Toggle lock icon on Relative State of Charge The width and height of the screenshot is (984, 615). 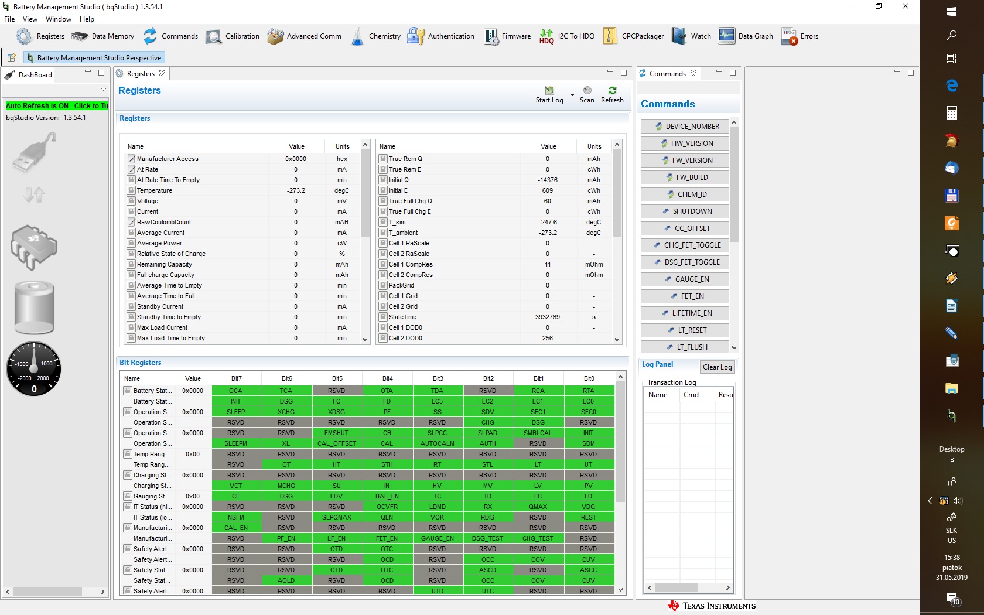(x=131, y=254)
